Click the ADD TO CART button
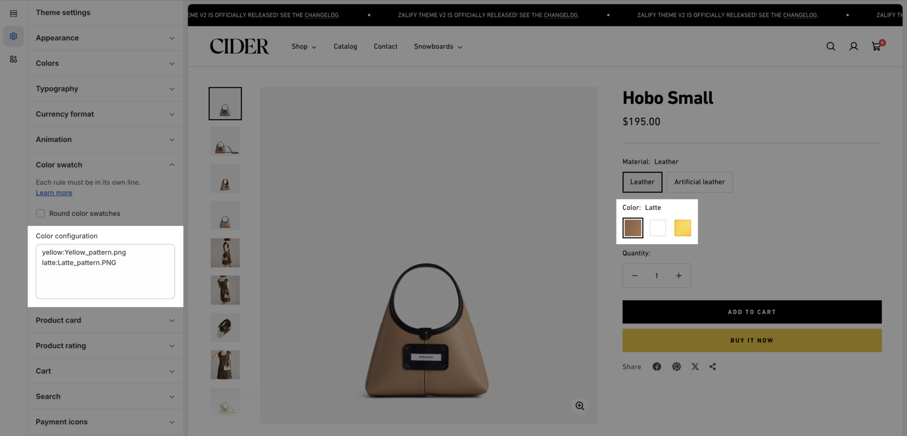This screenshot has width=907, height=436. point(752,312)
